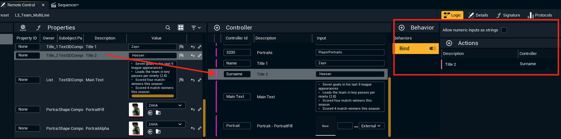Open the PortraitFill ZAHA dropdown
Image resolution: width=561 pixels, height=139 pixels.
[165, 105]
